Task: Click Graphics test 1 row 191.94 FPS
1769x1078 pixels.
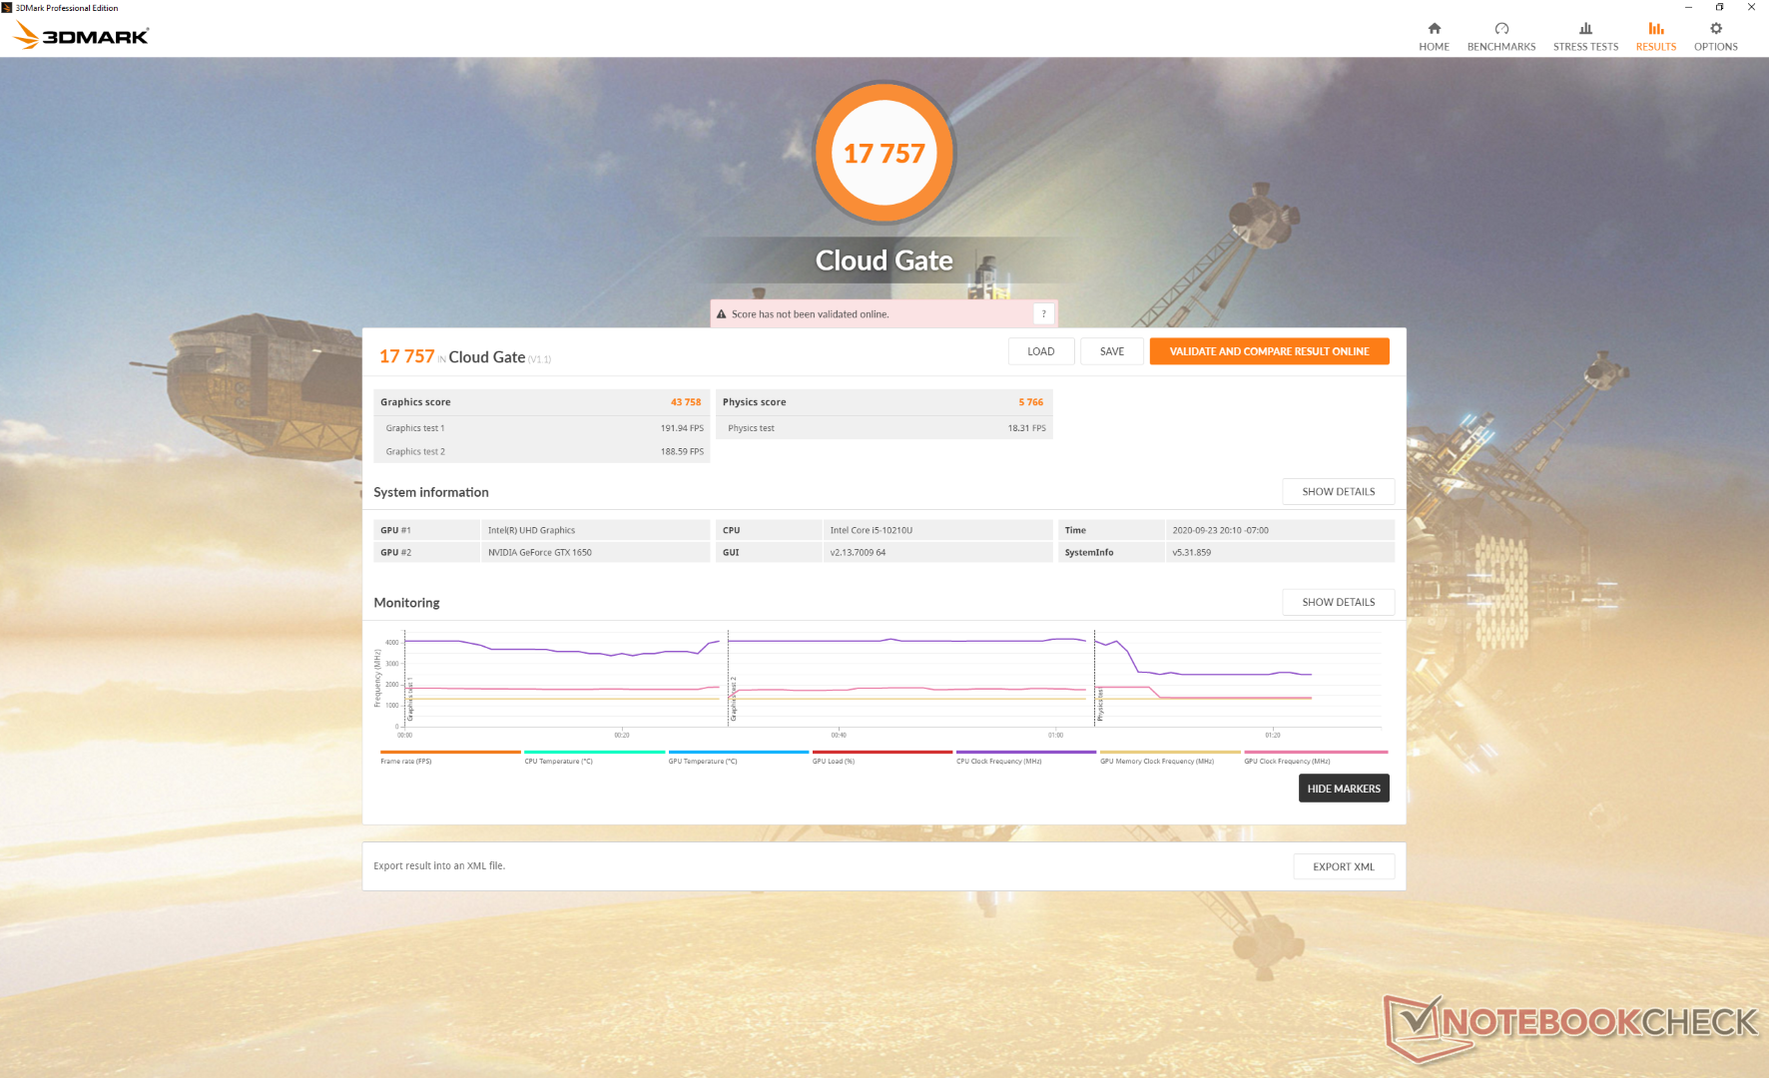Action: point(542,428)
